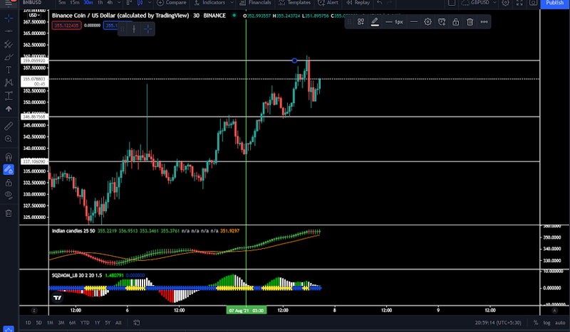Change line color with pencil color tool
The width and height of the screenshot is (570, 332).
[375, 22]
